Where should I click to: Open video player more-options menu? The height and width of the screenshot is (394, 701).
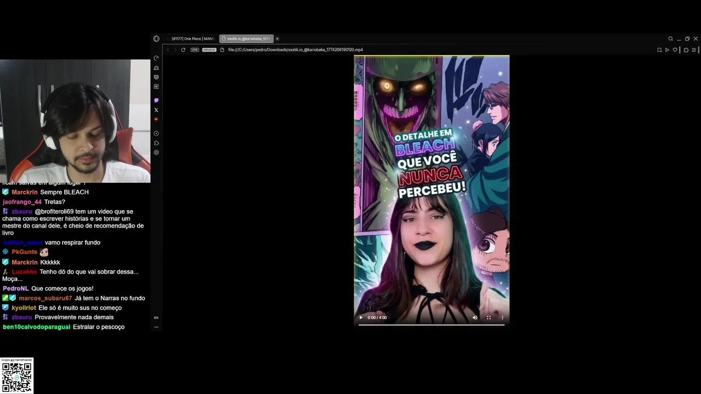(x=502, y=317)
